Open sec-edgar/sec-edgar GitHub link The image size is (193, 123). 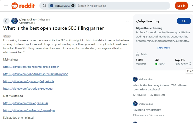28,88
